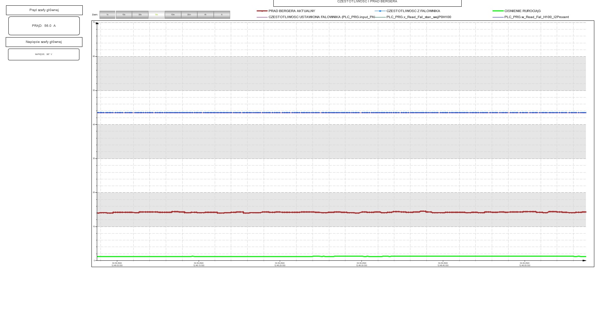Toggle PLC_PRG.w_Read_Fal_H100_I2Procent legend entry

(536, 17)
